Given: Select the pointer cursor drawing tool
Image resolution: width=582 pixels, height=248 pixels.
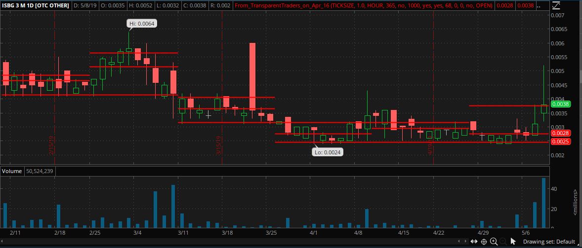Looking at the screenshot, I should (x=513, y=242).
